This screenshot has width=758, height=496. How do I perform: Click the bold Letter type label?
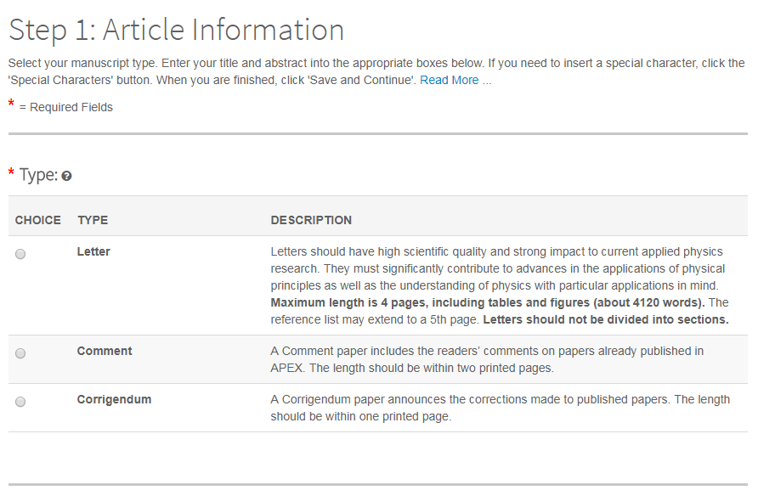click(x=93, y=251)
